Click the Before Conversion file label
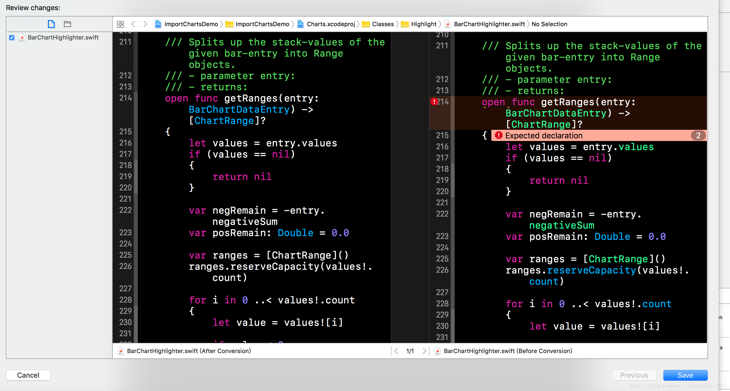Image resolution: width=730 pixels, height=391 pixels. click(x=508, y=351)
